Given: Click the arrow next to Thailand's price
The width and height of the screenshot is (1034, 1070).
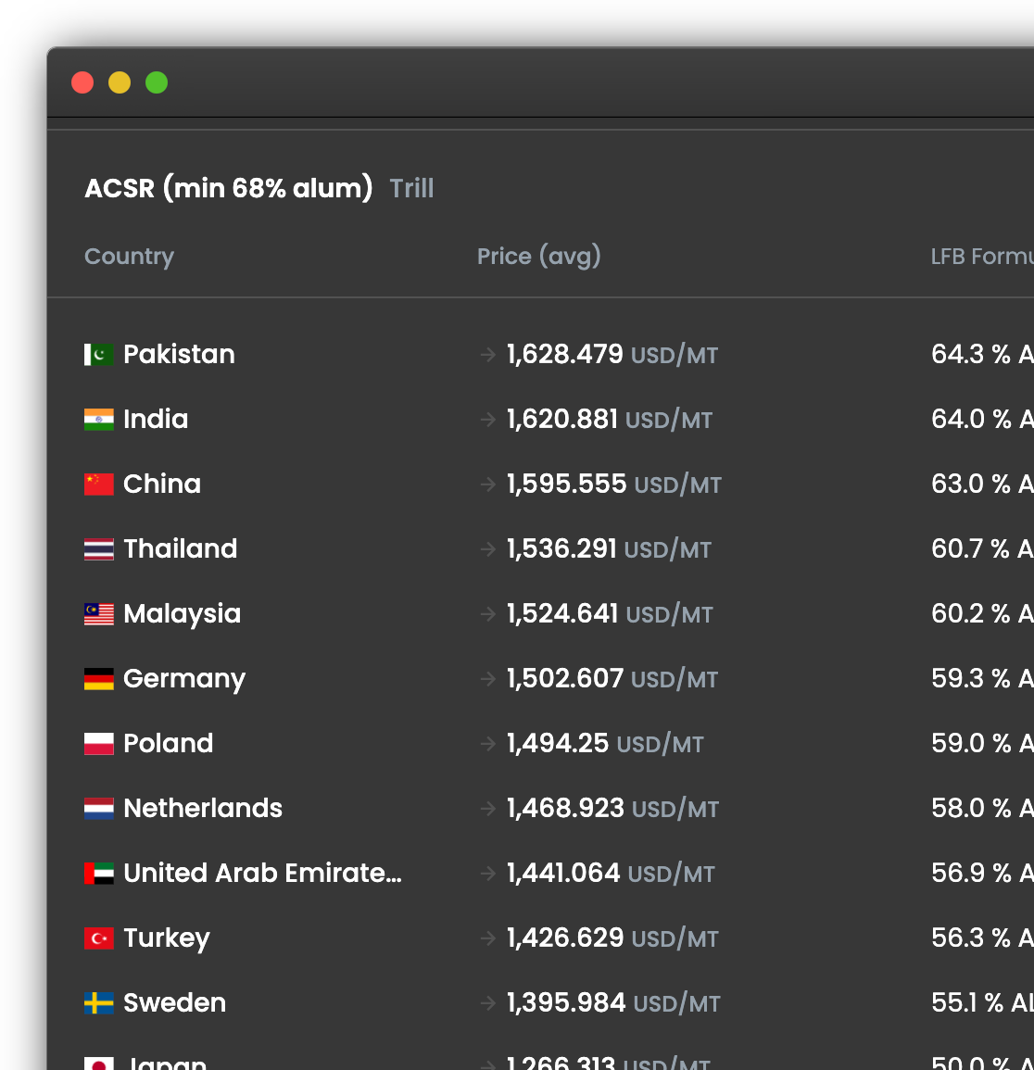Looking at the screenshot, I should pyautogui.click(x=488, y=548).
